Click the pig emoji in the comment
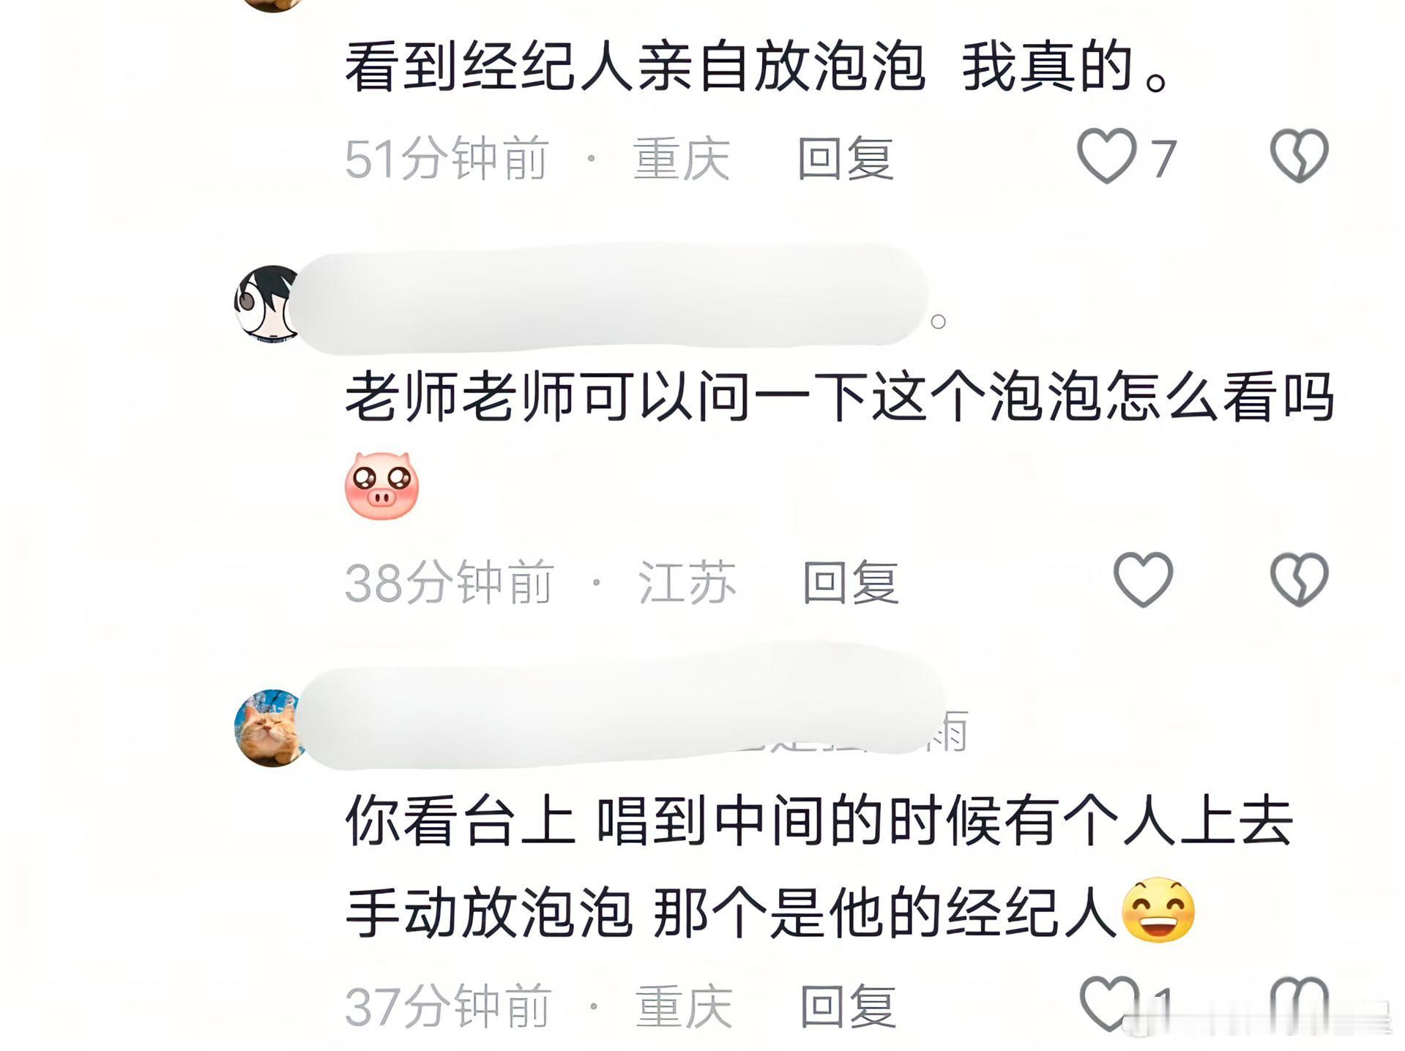This screenshot has height=1051, width=1405. (381, 485)
